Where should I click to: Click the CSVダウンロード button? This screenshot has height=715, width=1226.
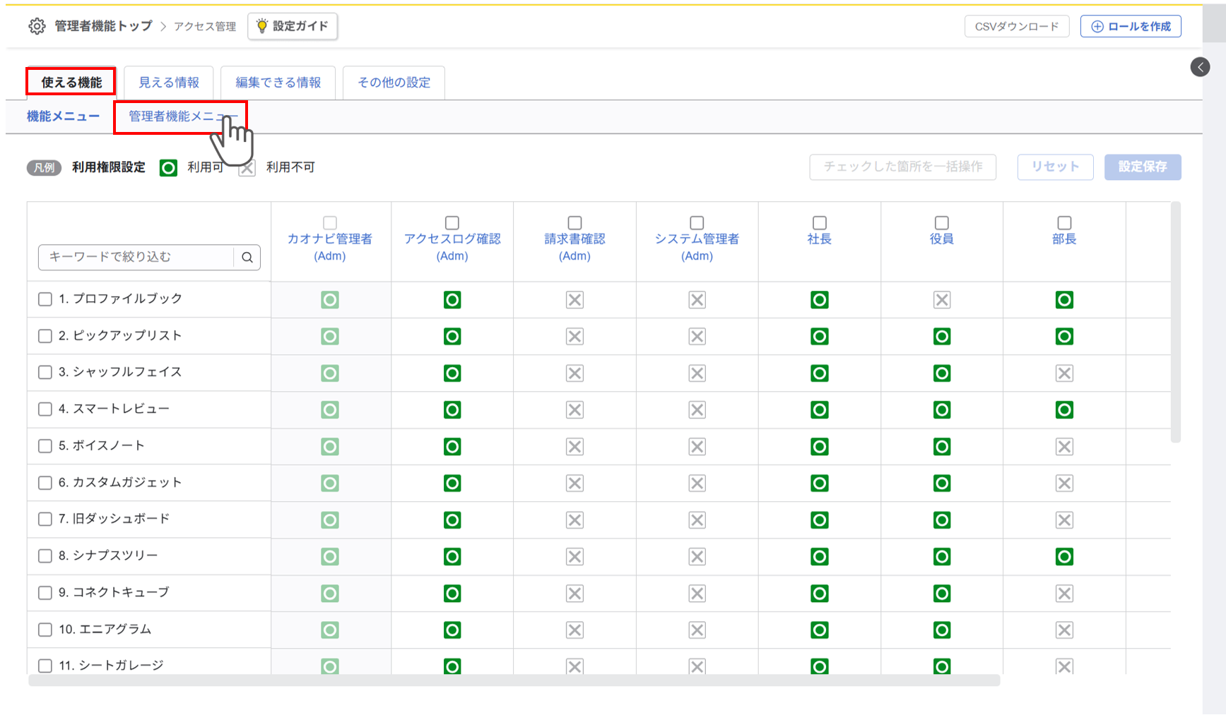[1016, 26]
